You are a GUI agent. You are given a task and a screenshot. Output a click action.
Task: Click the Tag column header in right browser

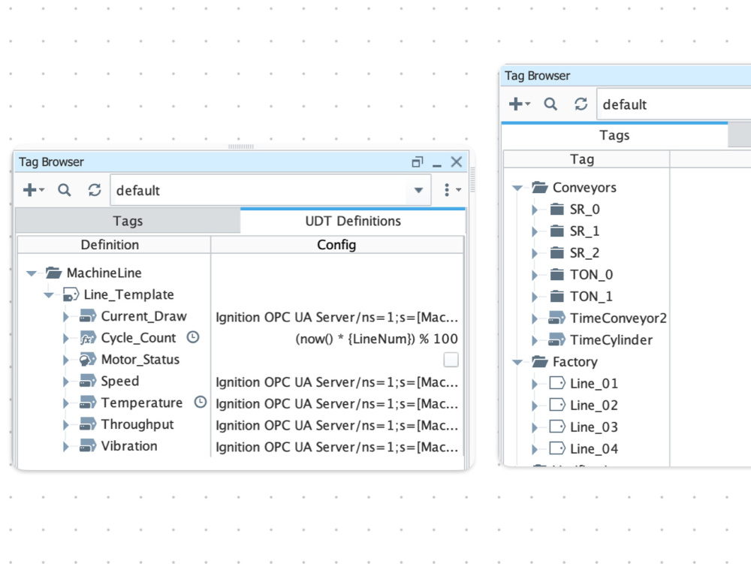(587, 159)
